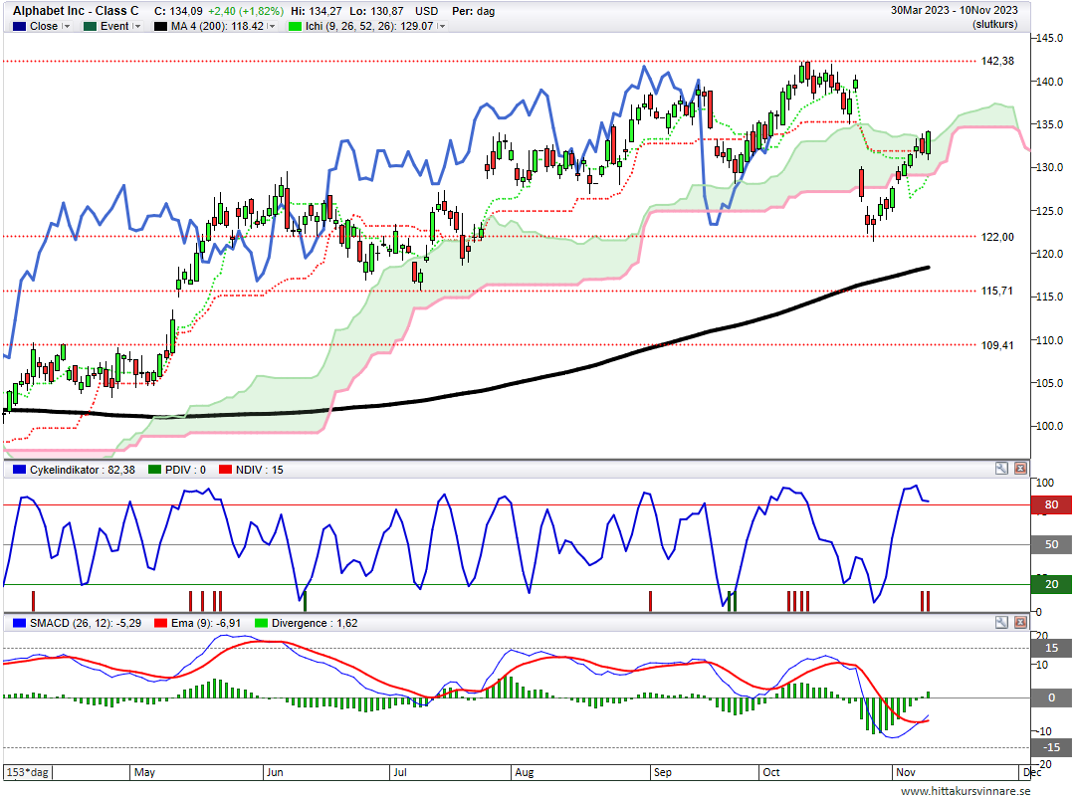Viewport: 1075px width, 796px height.
Task: Select the Close legend label
Action: coord(44,26)
